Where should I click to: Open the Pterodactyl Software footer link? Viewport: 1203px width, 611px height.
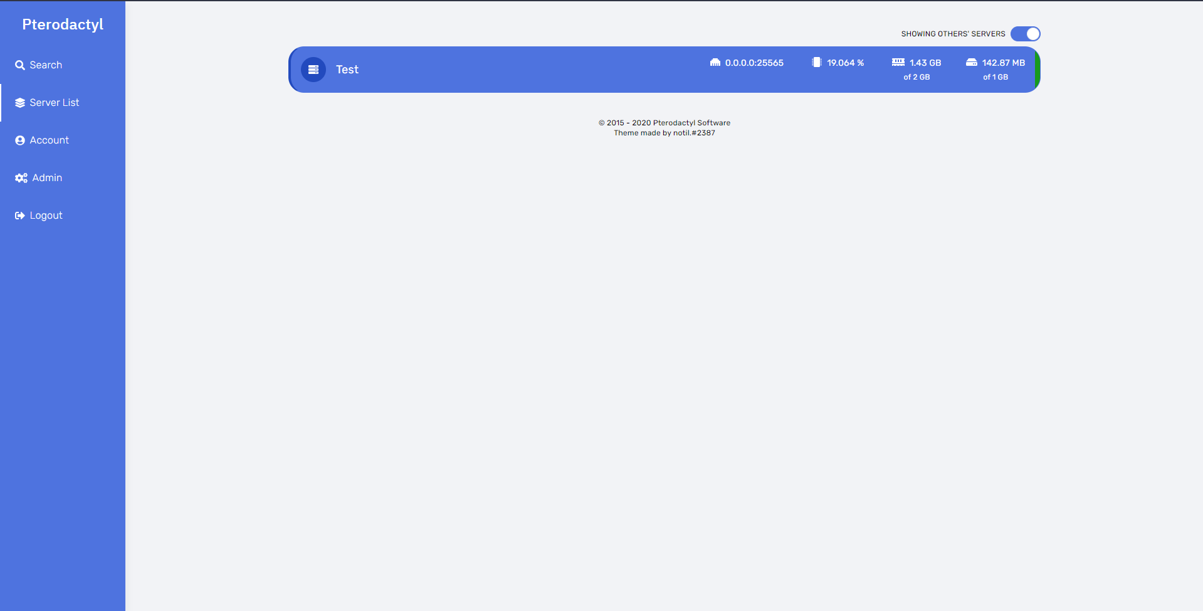pos(691,123)
